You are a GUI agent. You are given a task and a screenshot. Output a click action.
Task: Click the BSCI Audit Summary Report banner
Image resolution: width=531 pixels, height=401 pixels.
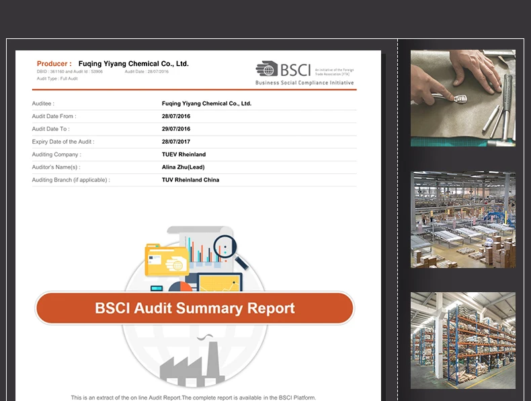coord(195,308)
